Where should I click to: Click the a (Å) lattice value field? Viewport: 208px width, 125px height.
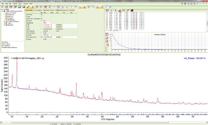click(47, 25)
